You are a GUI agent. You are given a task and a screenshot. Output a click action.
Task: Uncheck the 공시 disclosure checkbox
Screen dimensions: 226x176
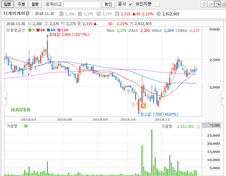pos(130,4)
